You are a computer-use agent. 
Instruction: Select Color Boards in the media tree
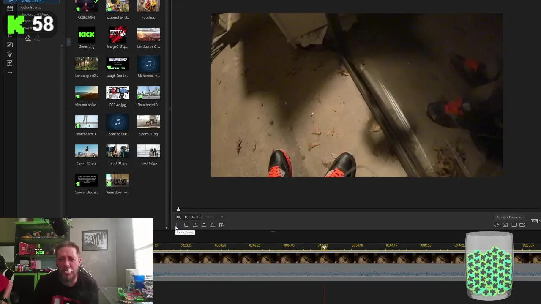point(31,7)
